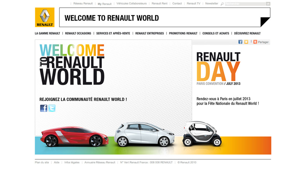Open Promotions Renault menu
The height and width of the screenshot is (195, 305).
click(x=183, y=34)
